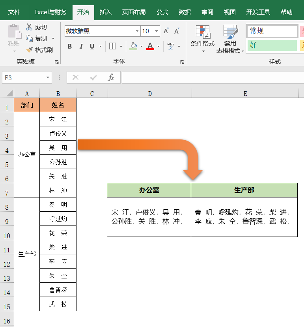This screenshot has width=304, height=327.
Task: Switch to the 数据 (Data) tab
Action: 185,12
